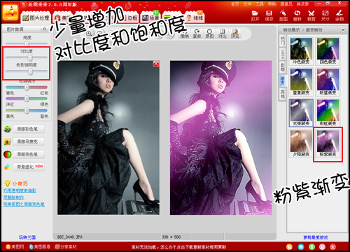Screen dimensions: 350x252
Task: Open the 尺寸 resize tool icon
Action: pos(325,15)
